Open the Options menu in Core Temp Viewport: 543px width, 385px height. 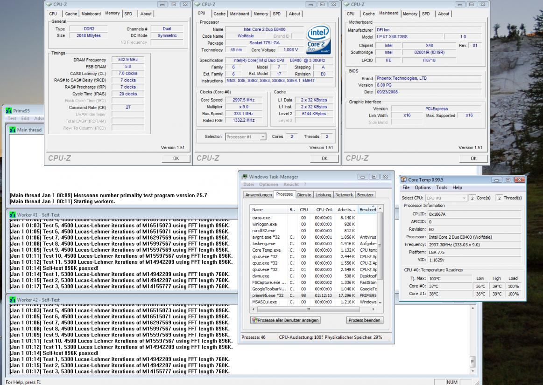coord(423,188)
